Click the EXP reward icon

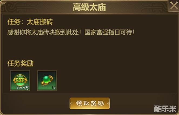(20, 81)
